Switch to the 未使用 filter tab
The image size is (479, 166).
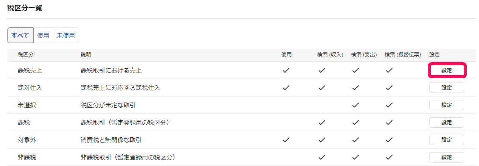click(66, 36)
